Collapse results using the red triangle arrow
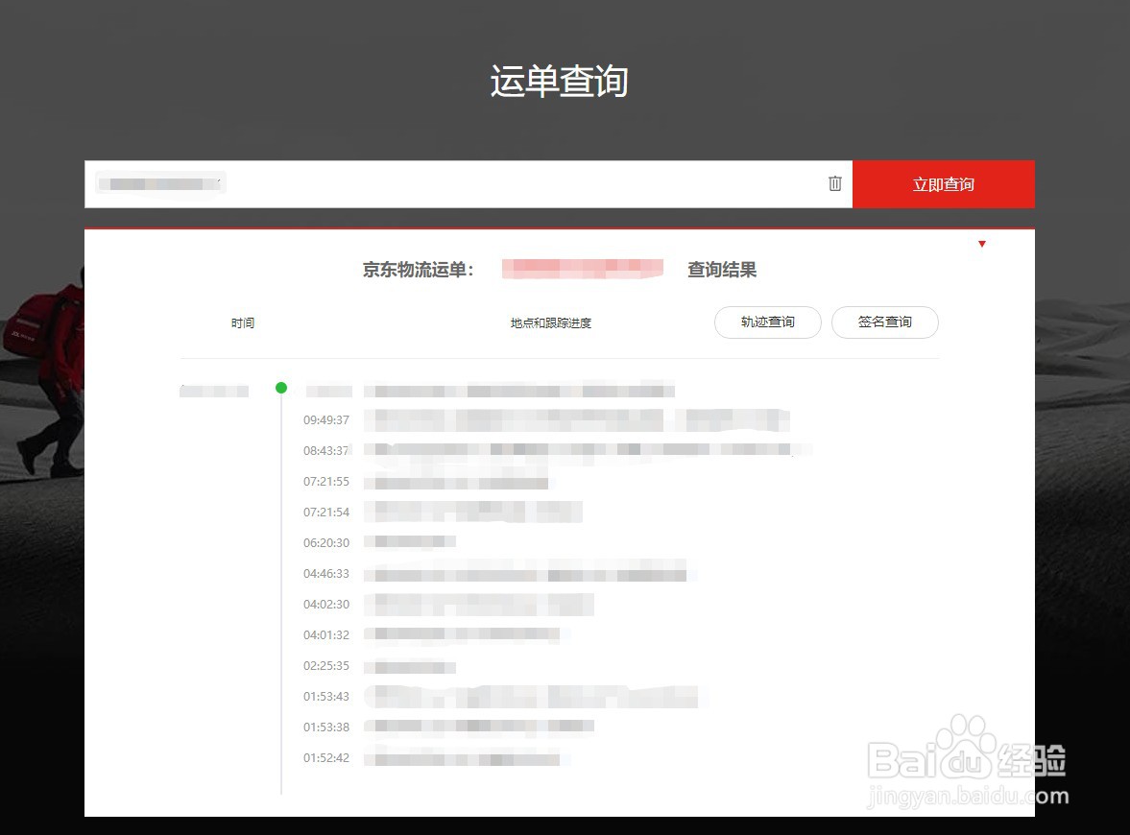The height and width of the screenshot is (835, 1130). [981, 244]
